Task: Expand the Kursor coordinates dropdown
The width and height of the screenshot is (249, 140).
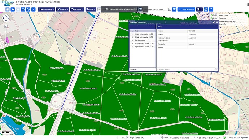Action: pyautogui.click(x=195, y=138)
